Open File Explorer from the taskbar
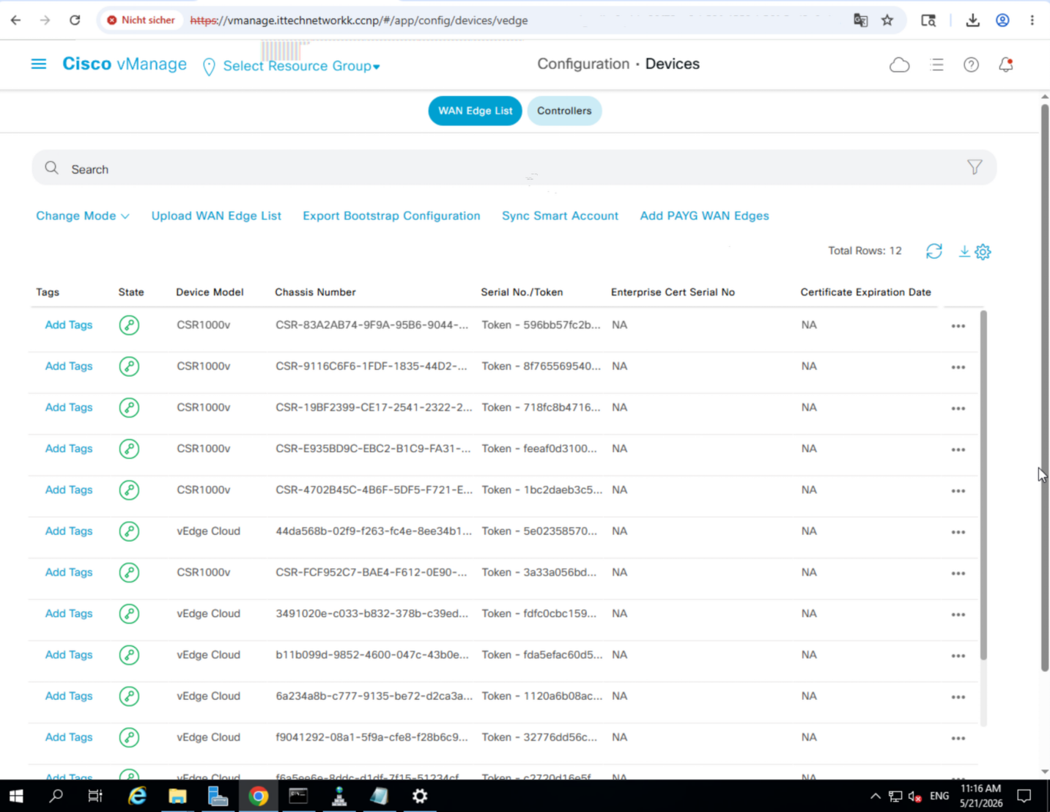 coord(177,796)
